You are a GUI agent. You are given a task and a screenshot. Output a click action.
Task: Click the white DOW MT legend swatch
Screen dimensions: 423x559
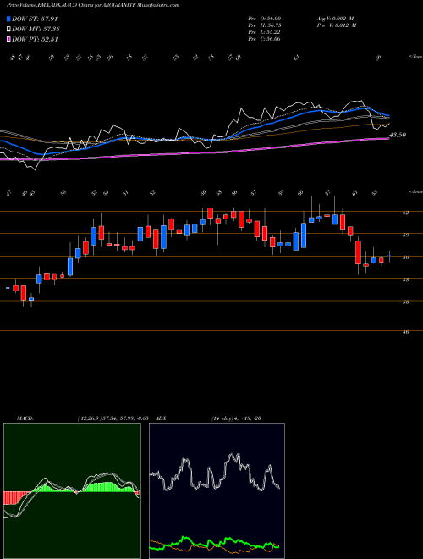click(9, 30)
